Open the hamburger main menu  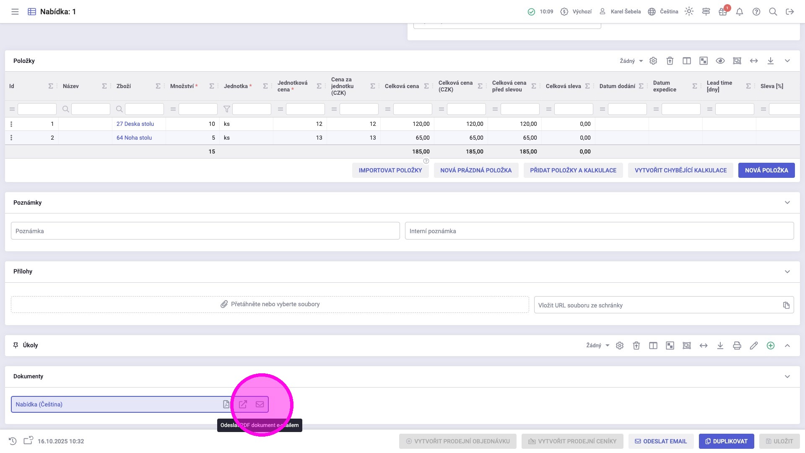click(15, 12)
